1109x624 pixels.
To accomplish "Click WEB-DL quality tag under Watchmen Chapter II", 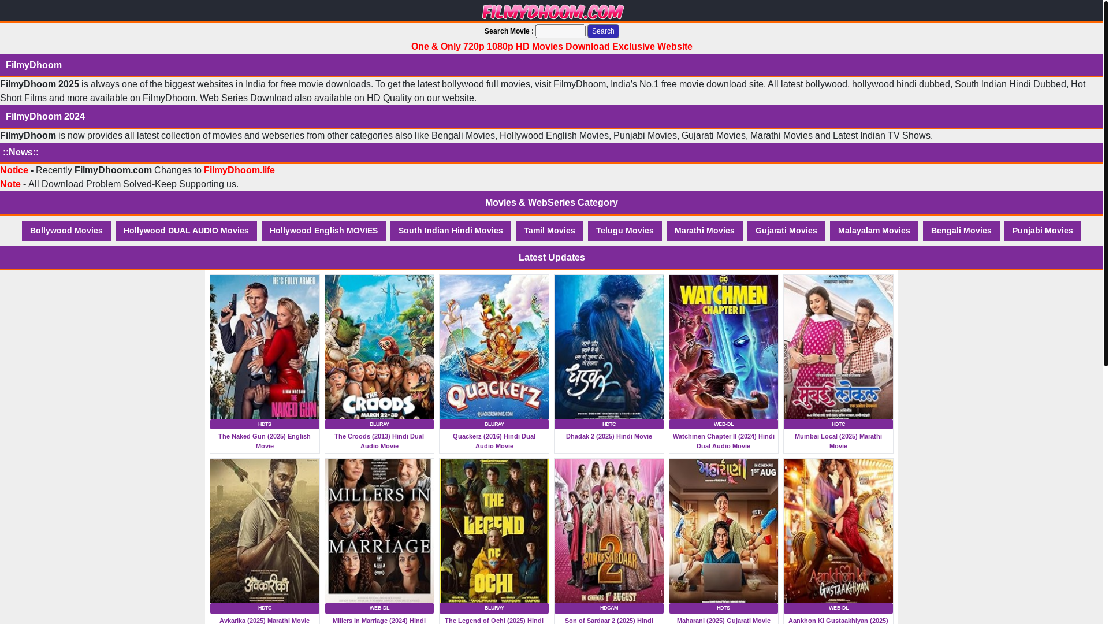I will [x=724, y=424].
